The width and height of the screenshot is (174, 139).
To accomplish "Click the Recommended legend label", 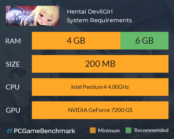I will 151,130.
